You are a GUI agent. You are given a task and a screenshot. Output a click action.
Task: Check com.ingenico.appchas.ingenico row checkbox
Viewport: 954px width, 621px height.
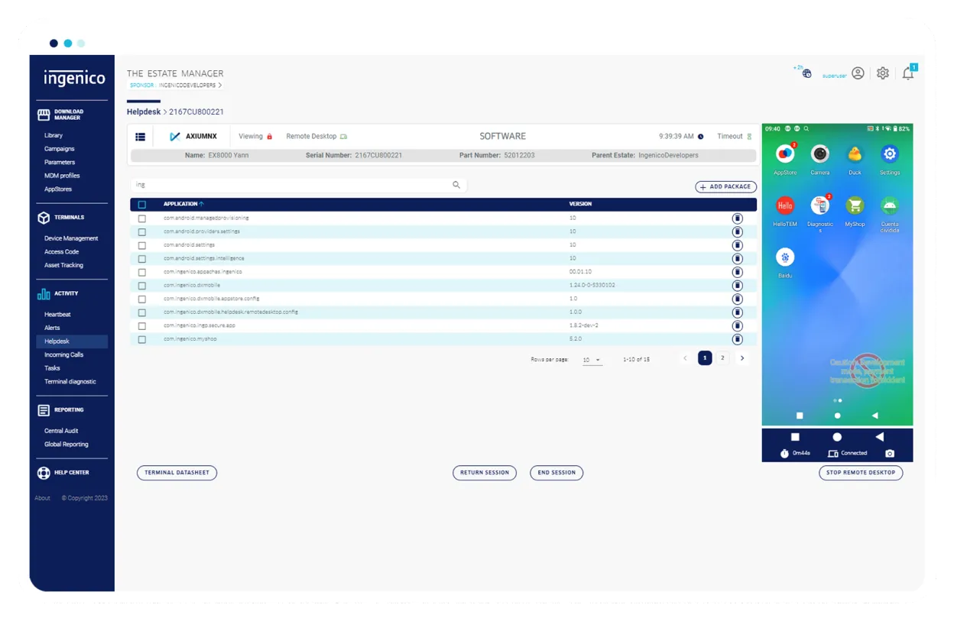(x=142, y=272)
